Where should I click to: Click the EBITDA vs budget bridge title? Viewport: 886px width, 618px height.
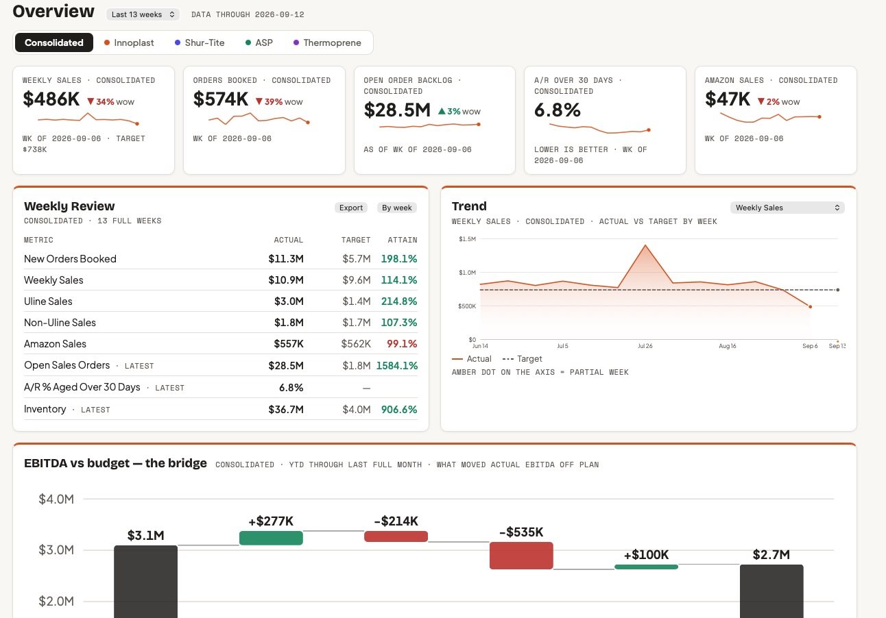point(115,463)
